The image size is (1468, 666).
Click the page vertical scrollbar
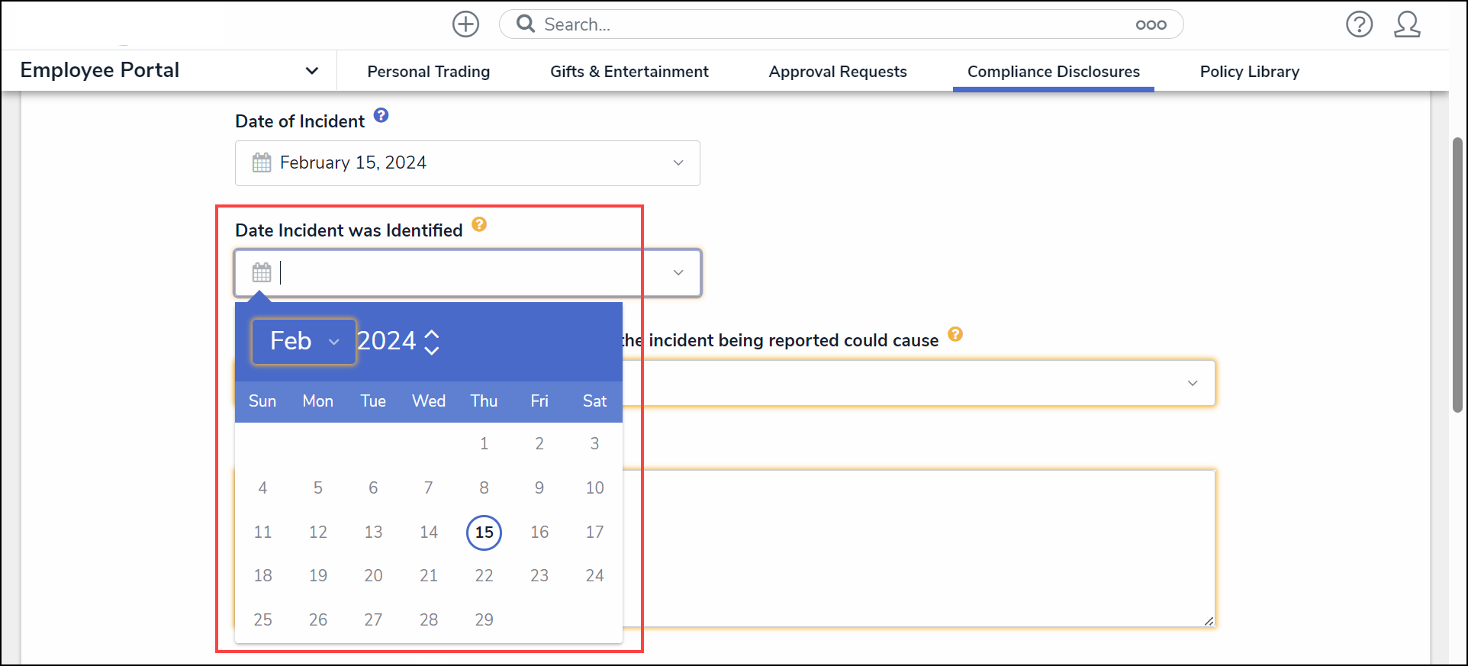pos(1457,275)
